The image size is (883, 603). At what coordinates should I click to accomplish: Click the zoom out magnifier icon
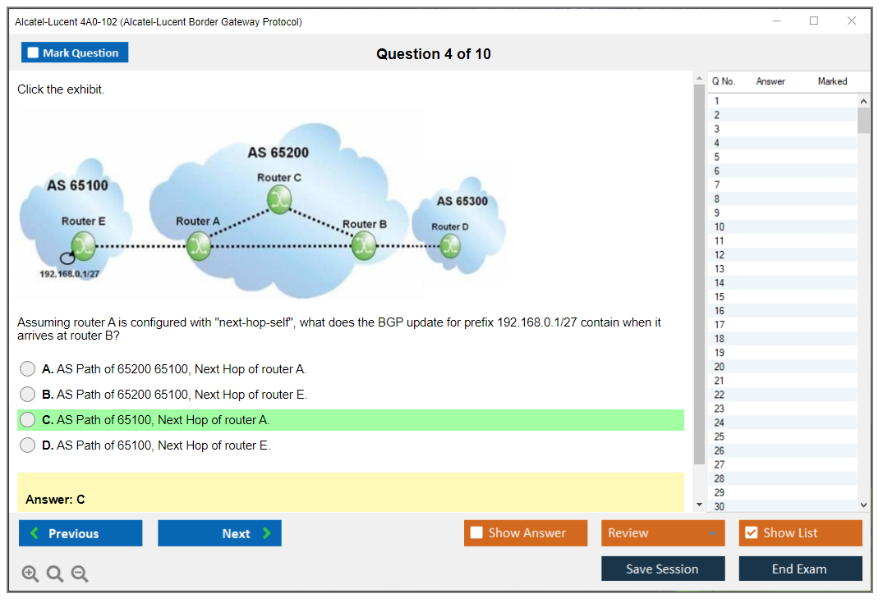80,574
